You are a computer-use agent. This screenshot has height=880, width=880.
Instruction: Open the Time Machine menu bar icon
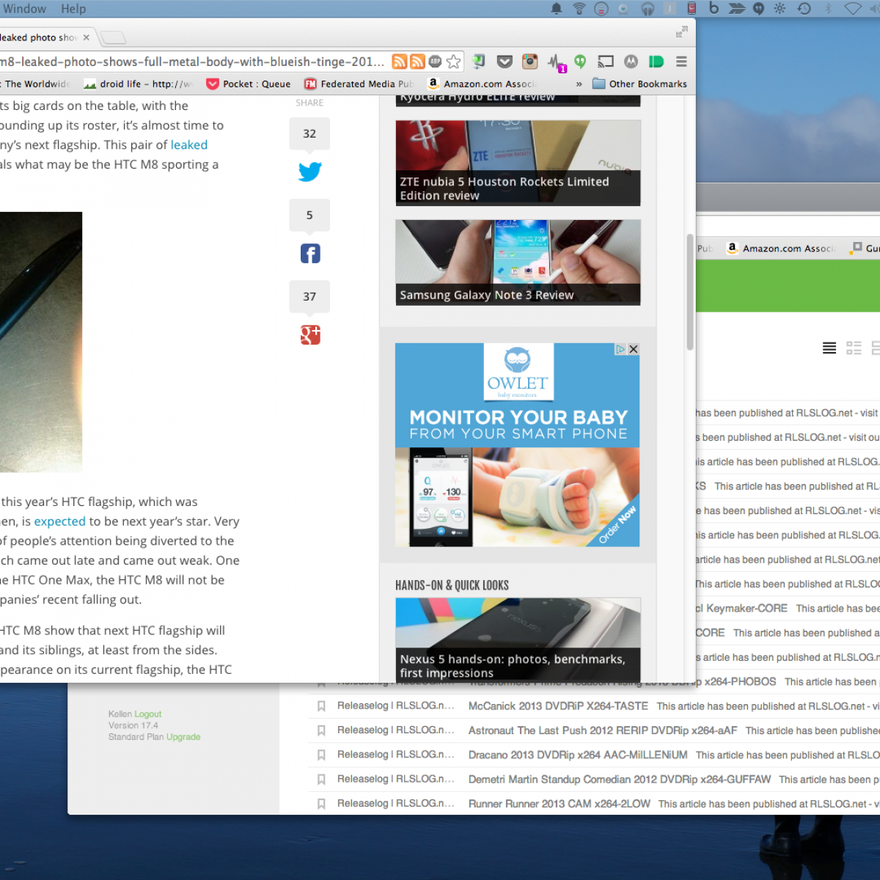pos(804,9)
